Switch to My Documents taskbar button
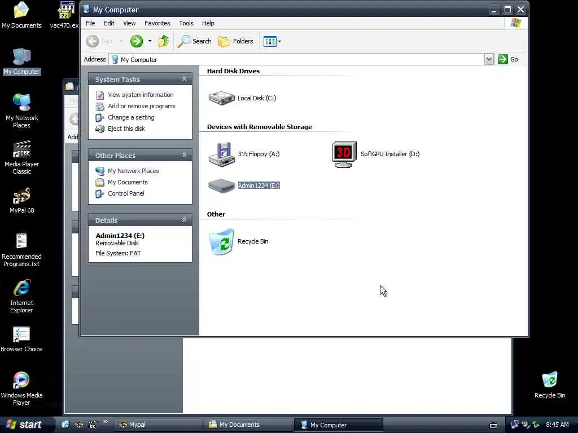This screenshot has width=578, height=433. 249,425
